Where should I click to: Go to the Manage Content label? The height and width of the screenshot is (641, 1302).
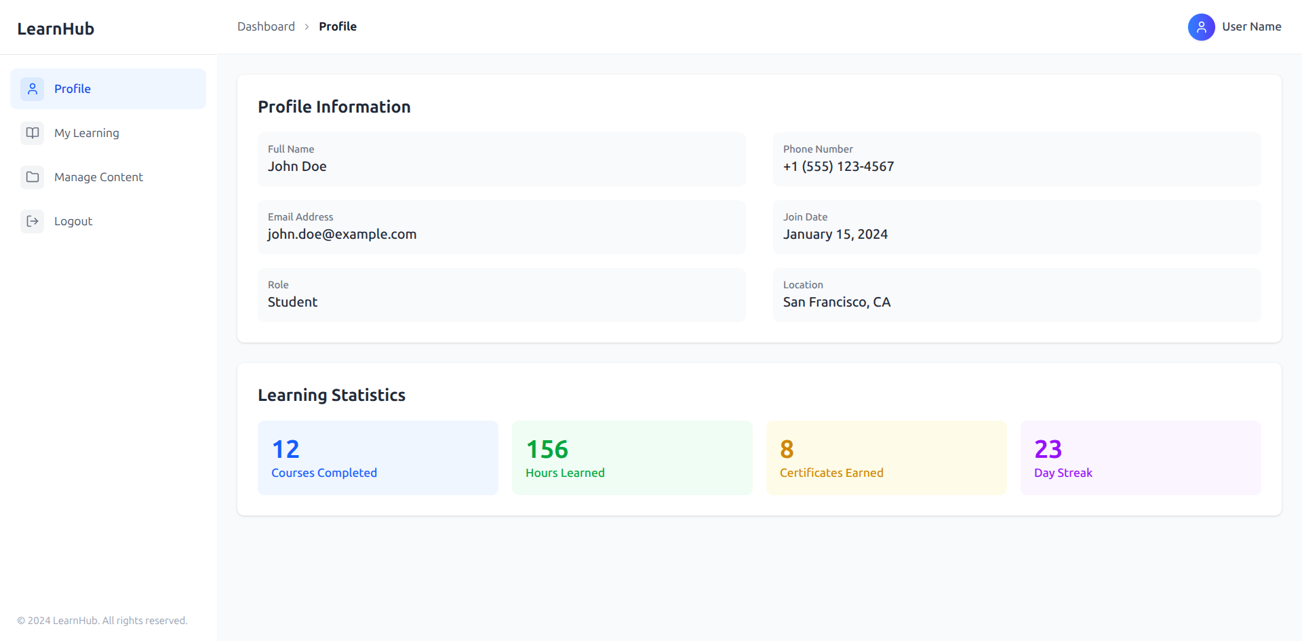click(98, 177)
